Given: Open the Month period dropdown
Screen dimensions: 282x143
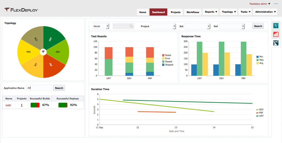Looking at the screenshot, I should coord(101,26).
